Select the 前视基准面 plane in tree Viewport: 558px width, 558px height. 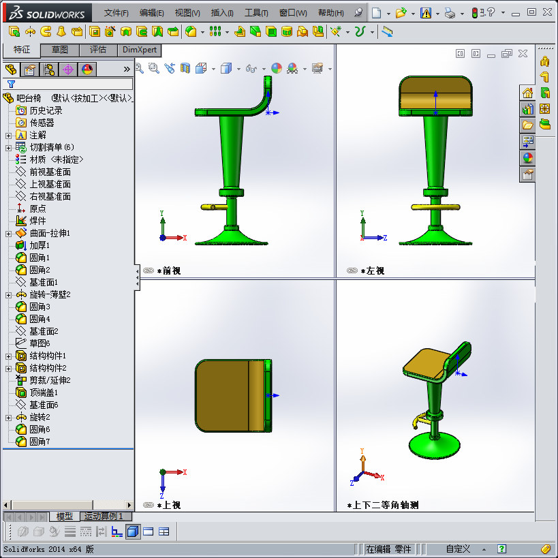point(43,172)
